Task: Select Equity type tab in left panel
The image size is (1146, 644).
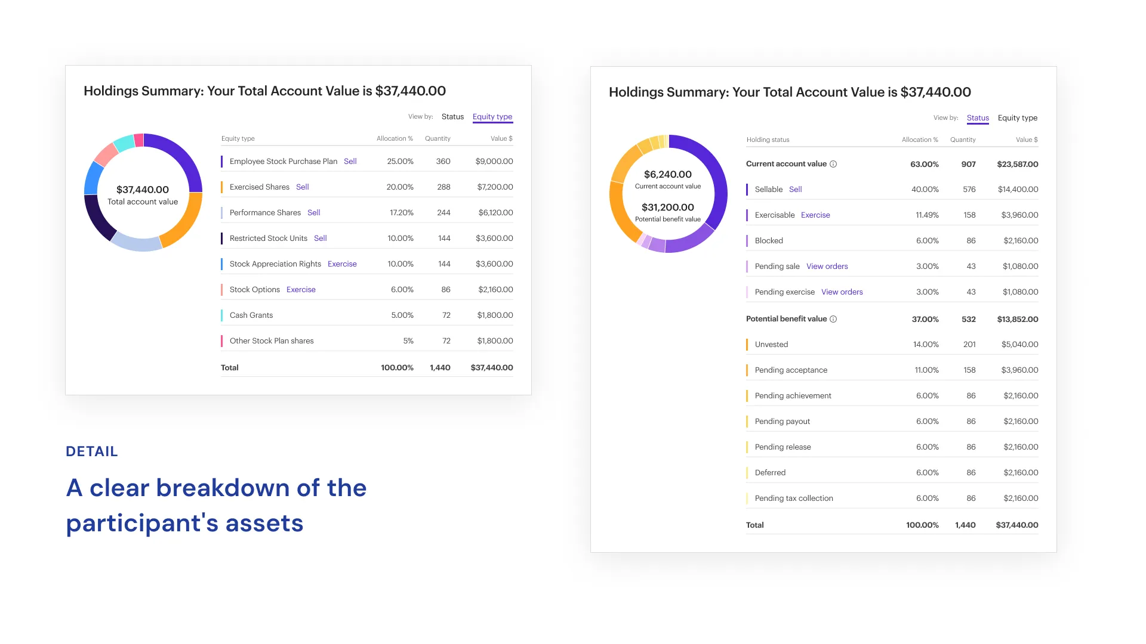Action: 492,117
